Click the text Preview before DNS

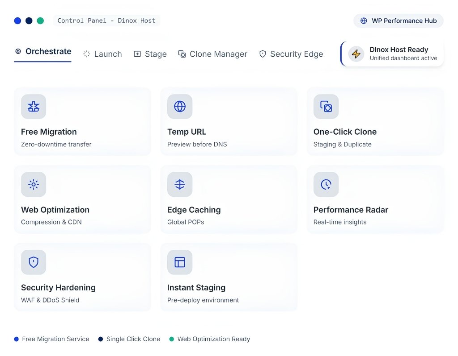(x=197, y=144)
